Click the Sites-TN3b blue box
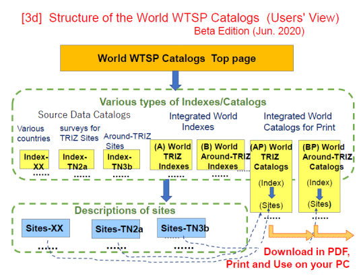 click(181, 228)
